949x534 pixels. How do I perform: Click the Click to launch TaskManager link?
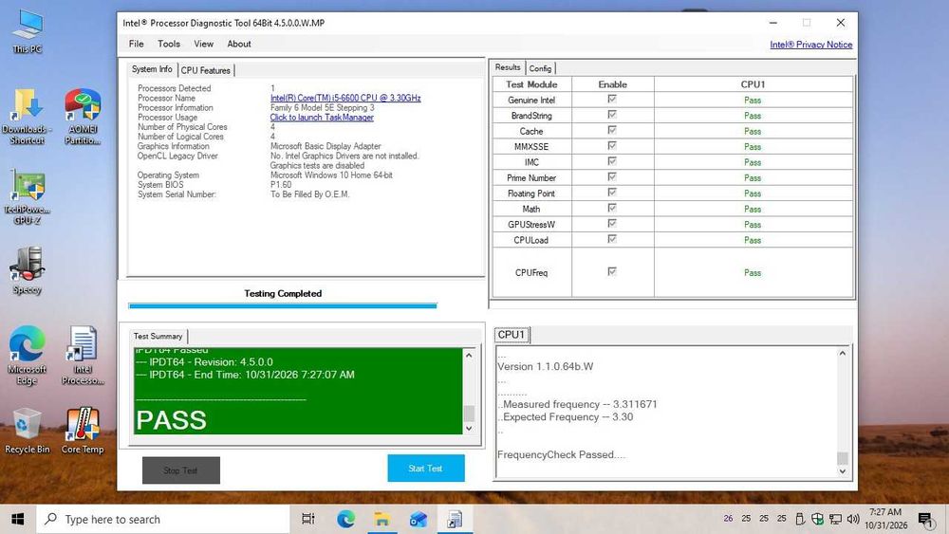click(322, 118)
